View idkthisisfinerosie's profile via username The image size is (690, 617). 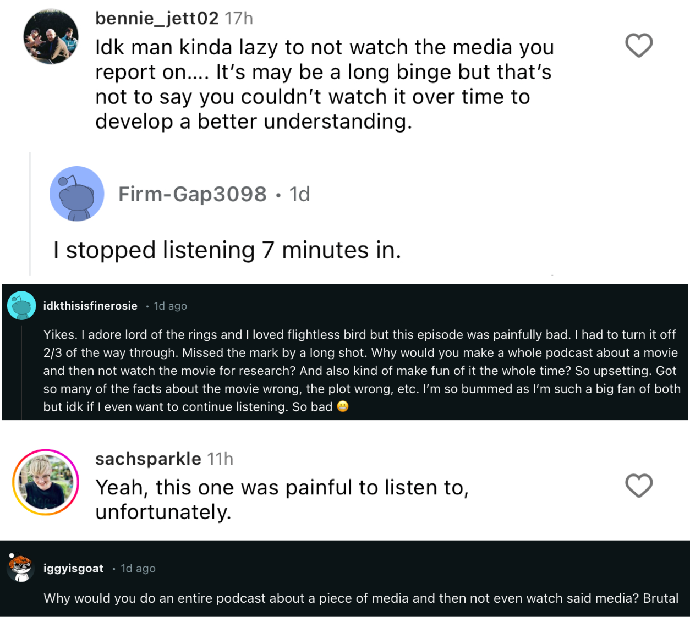pos(90,306)
